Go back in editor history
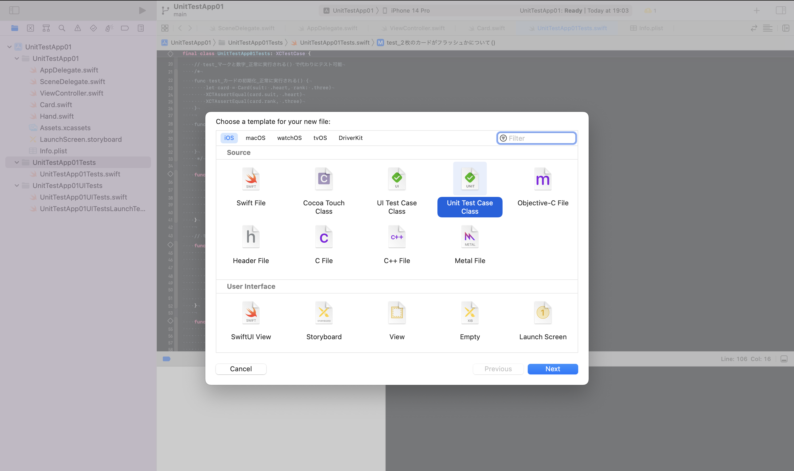 (180, 28)
